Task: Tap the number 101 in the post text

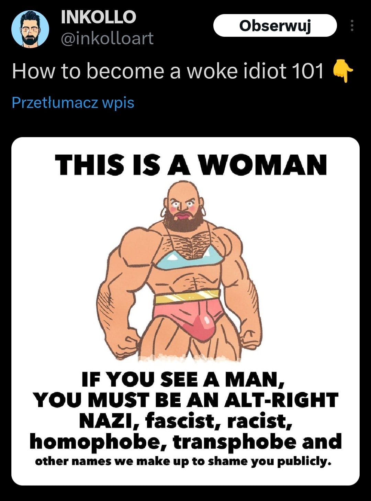Action: pyautogui.click(x=307, y=71)
